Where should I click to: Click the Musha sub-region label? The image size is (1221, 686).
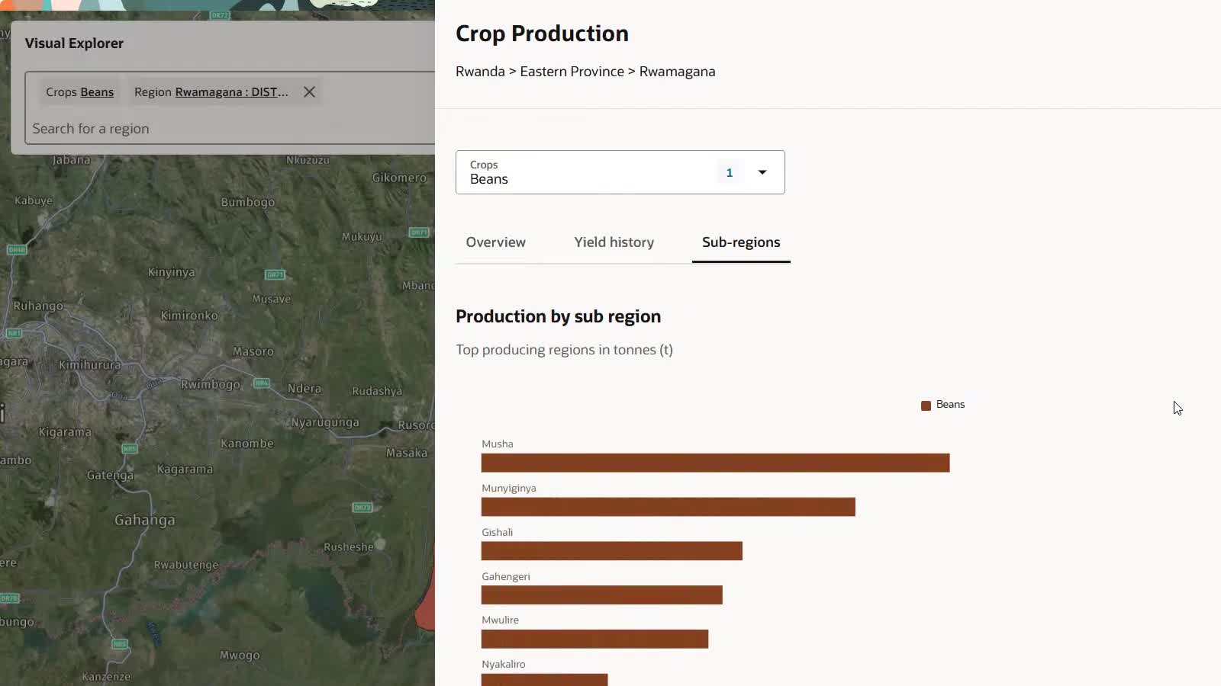click(498, 444)
